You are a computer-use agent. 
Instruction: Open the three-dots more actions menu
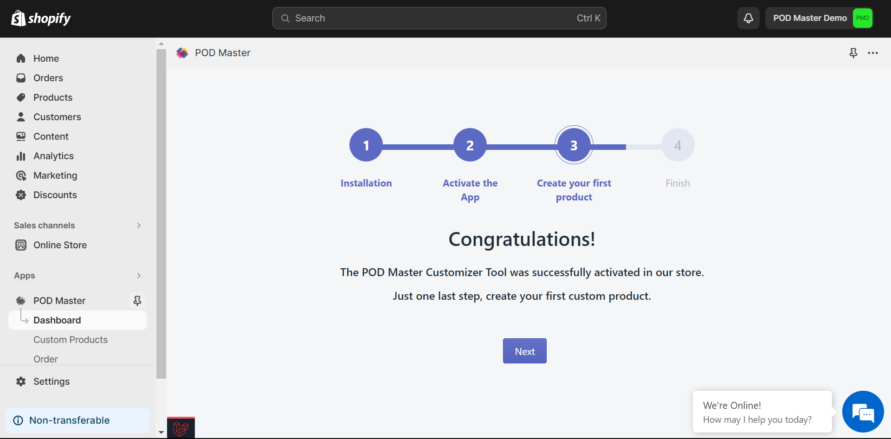coord(873,53)
